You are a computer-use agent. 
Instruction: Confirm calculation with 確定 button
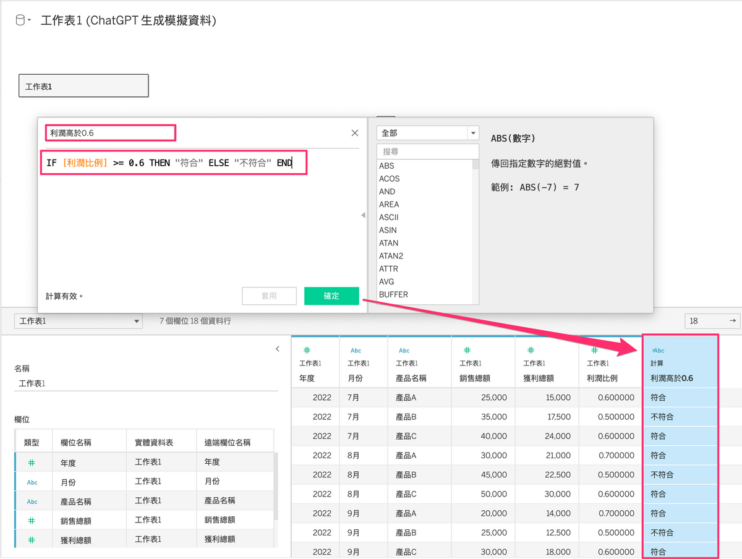(x=331, y=296)
